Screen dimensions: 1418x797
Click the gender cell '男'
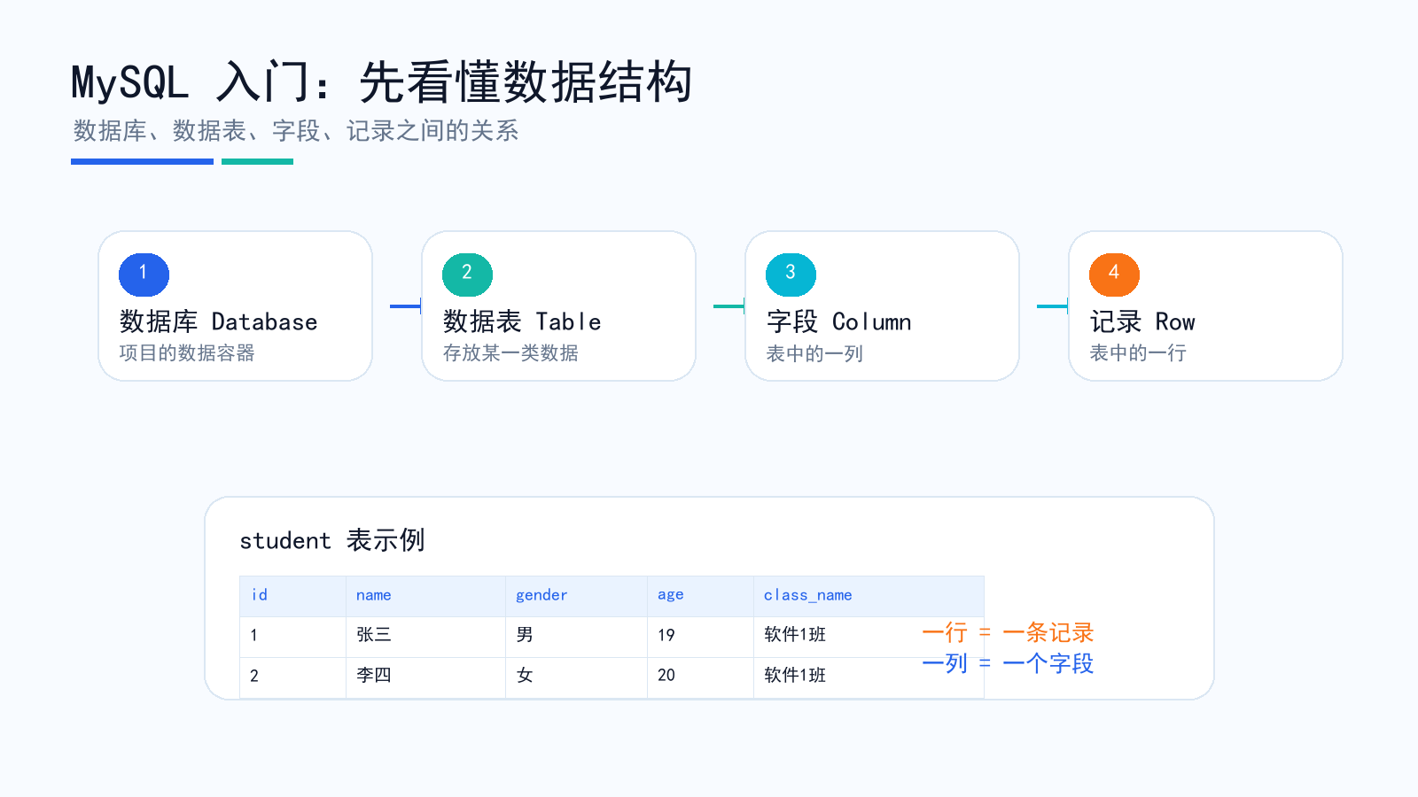click(576, 637)
